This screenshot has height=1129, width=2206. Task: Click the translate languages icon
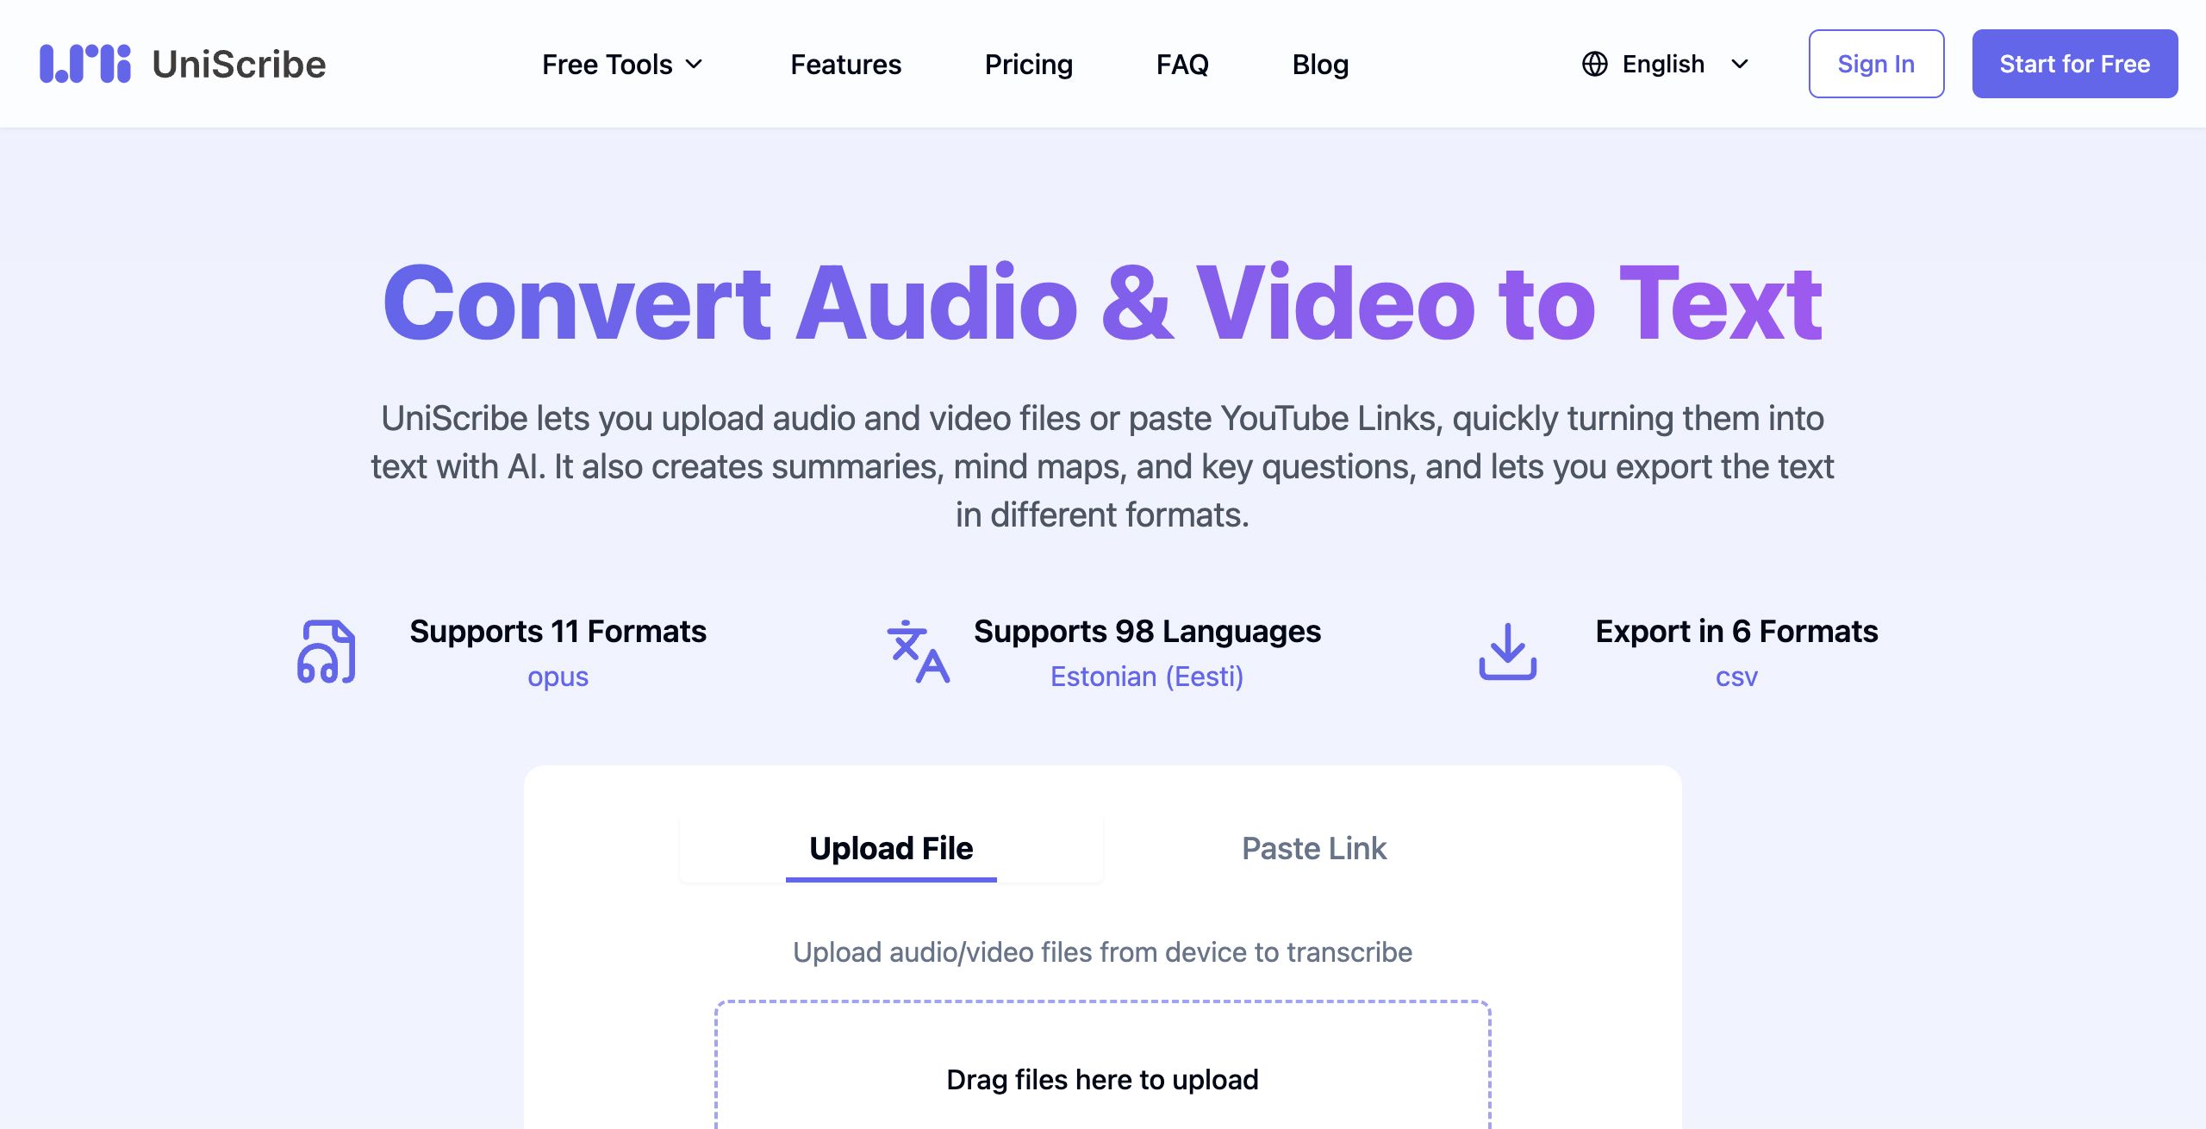coord(918,652)
